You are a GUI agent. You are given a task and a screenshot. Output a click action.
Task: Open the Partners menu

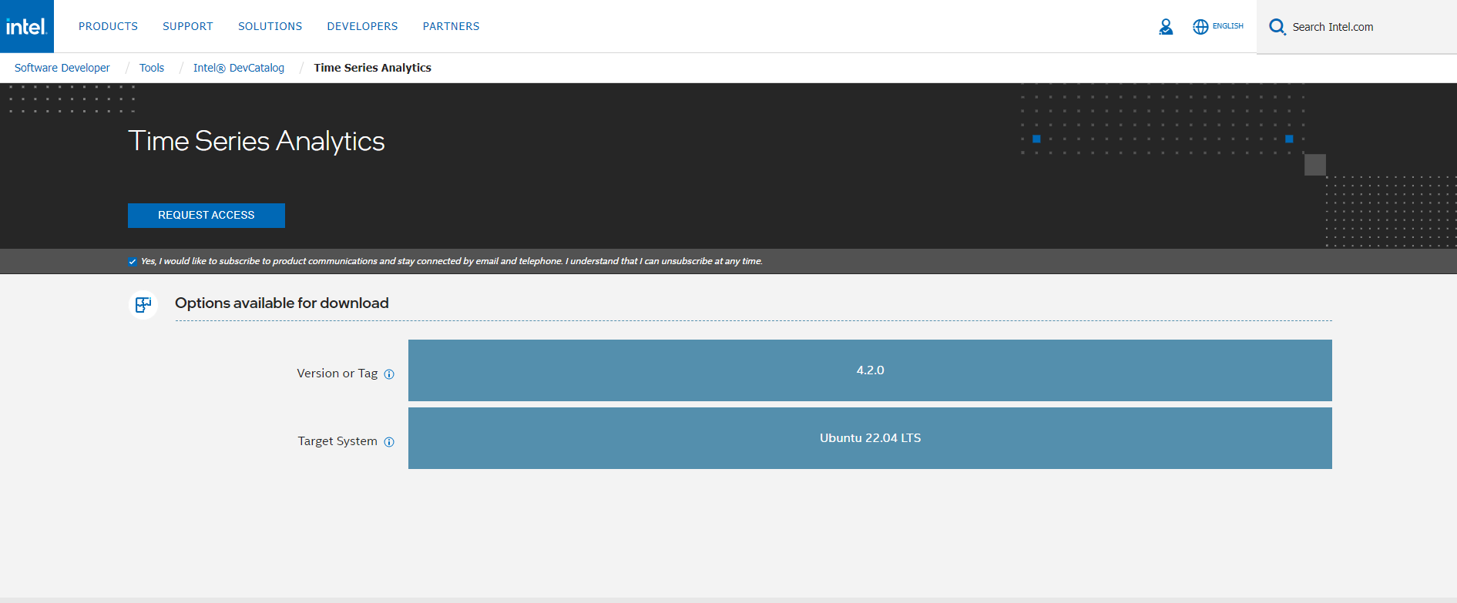[x=451, y=26]
